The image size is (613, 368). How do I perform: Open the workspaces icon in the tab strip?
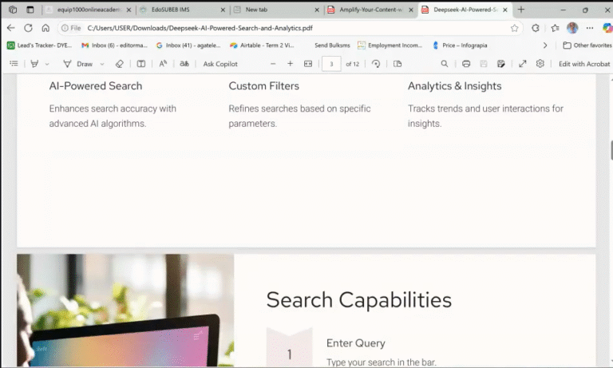[x=13, y=10]
